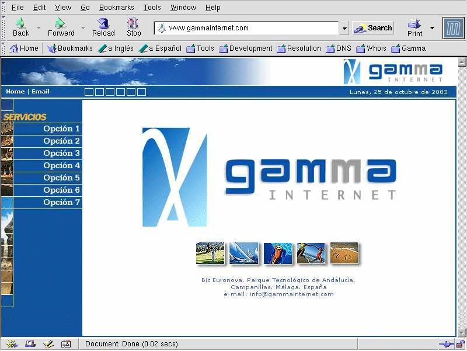Open the Navigator icon in the status bar
467x351 pixels.
click(12, 344)
